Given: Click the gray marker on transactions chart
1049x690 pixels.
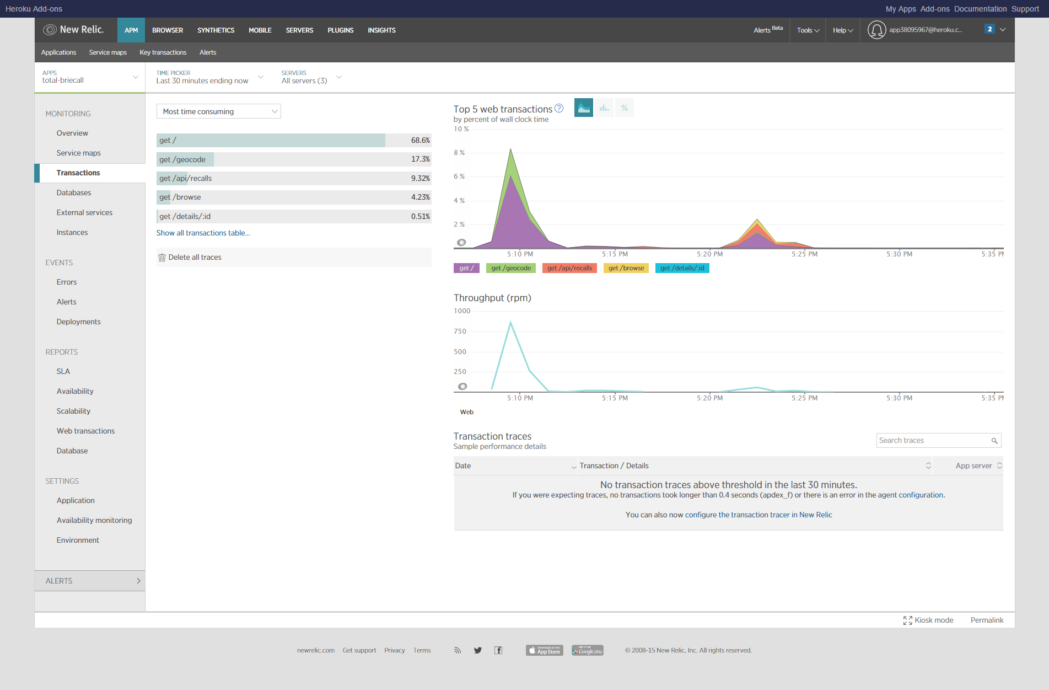Looking at the screenshot, I should [461, 242].
